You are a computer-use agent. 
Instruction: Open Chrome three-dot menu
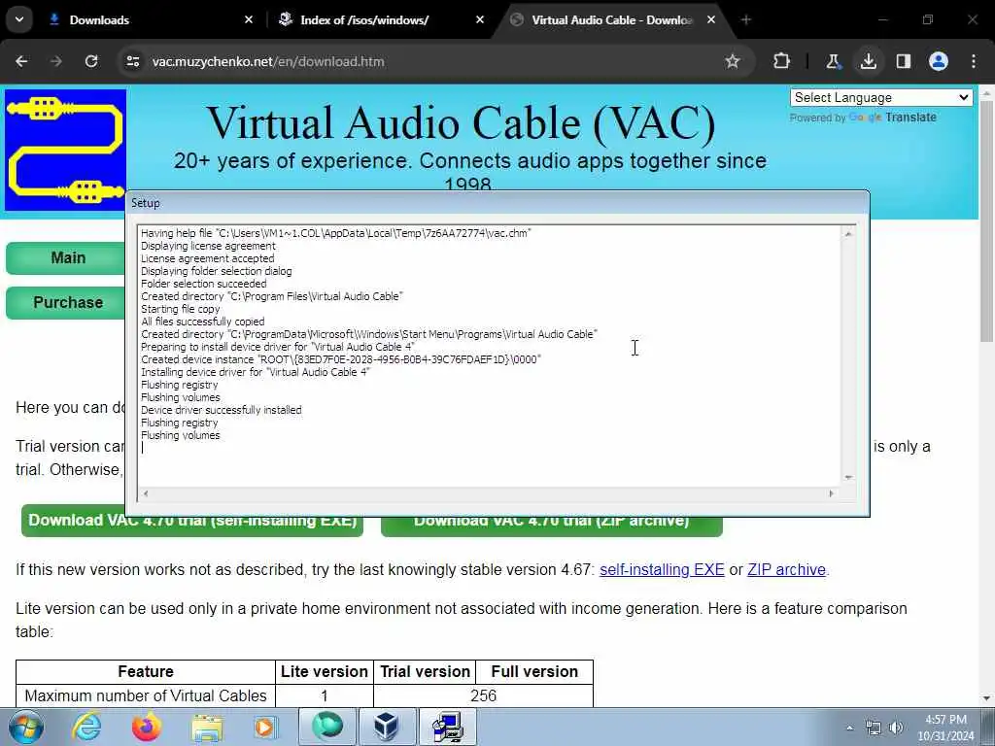974,61
